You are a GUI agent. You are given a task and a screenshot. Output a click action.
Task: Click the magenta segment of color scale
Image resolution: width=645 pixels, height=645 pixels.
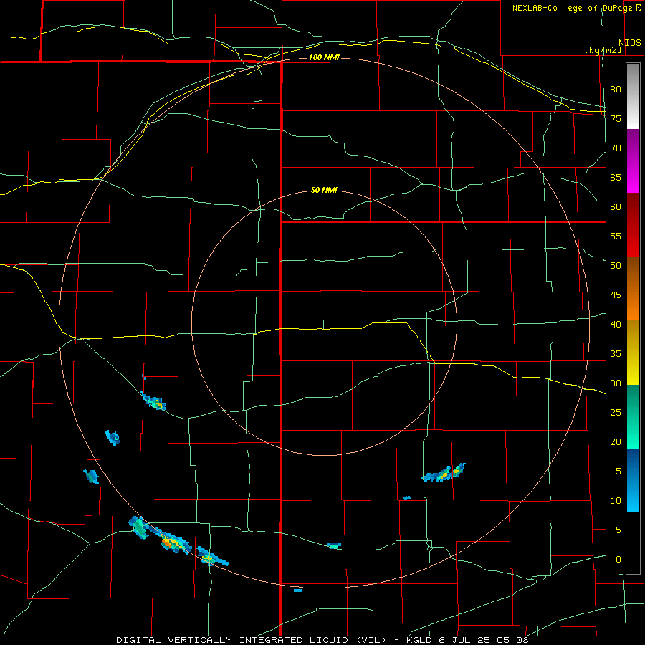633,161
